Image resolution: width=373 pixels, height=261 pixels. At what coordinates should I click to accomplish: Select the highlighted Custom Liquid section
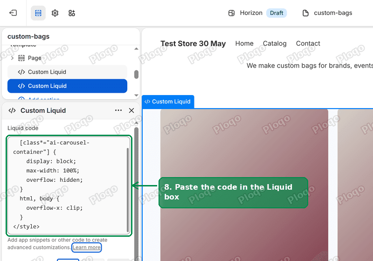pyautogui.click(x=67, y=86)
